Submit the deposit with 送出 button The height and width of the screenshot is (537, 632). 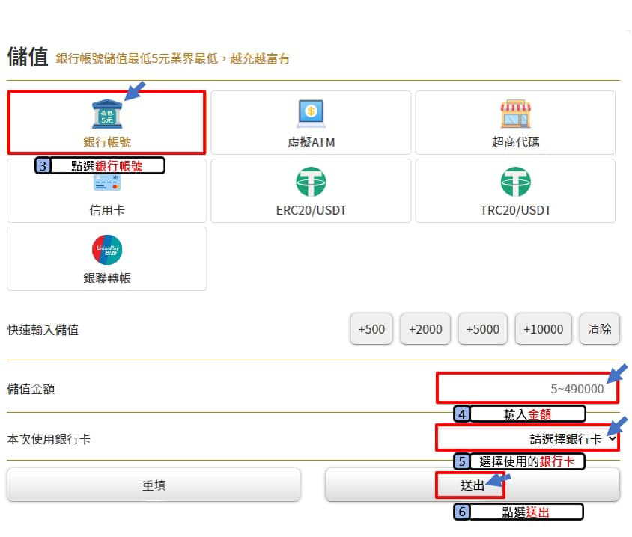[x=472, y=485]
